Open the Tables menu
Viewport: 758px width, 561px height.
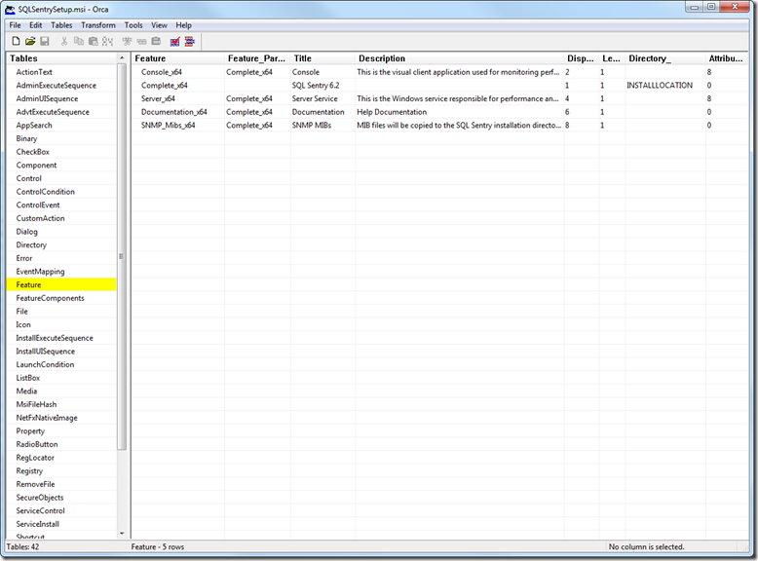pos(61,25)
